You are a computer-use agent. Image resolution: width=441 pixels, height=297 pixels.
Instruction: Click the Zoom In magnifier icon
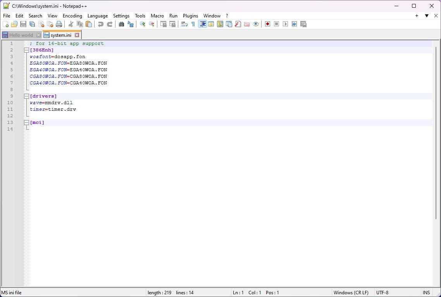[143, 24]
